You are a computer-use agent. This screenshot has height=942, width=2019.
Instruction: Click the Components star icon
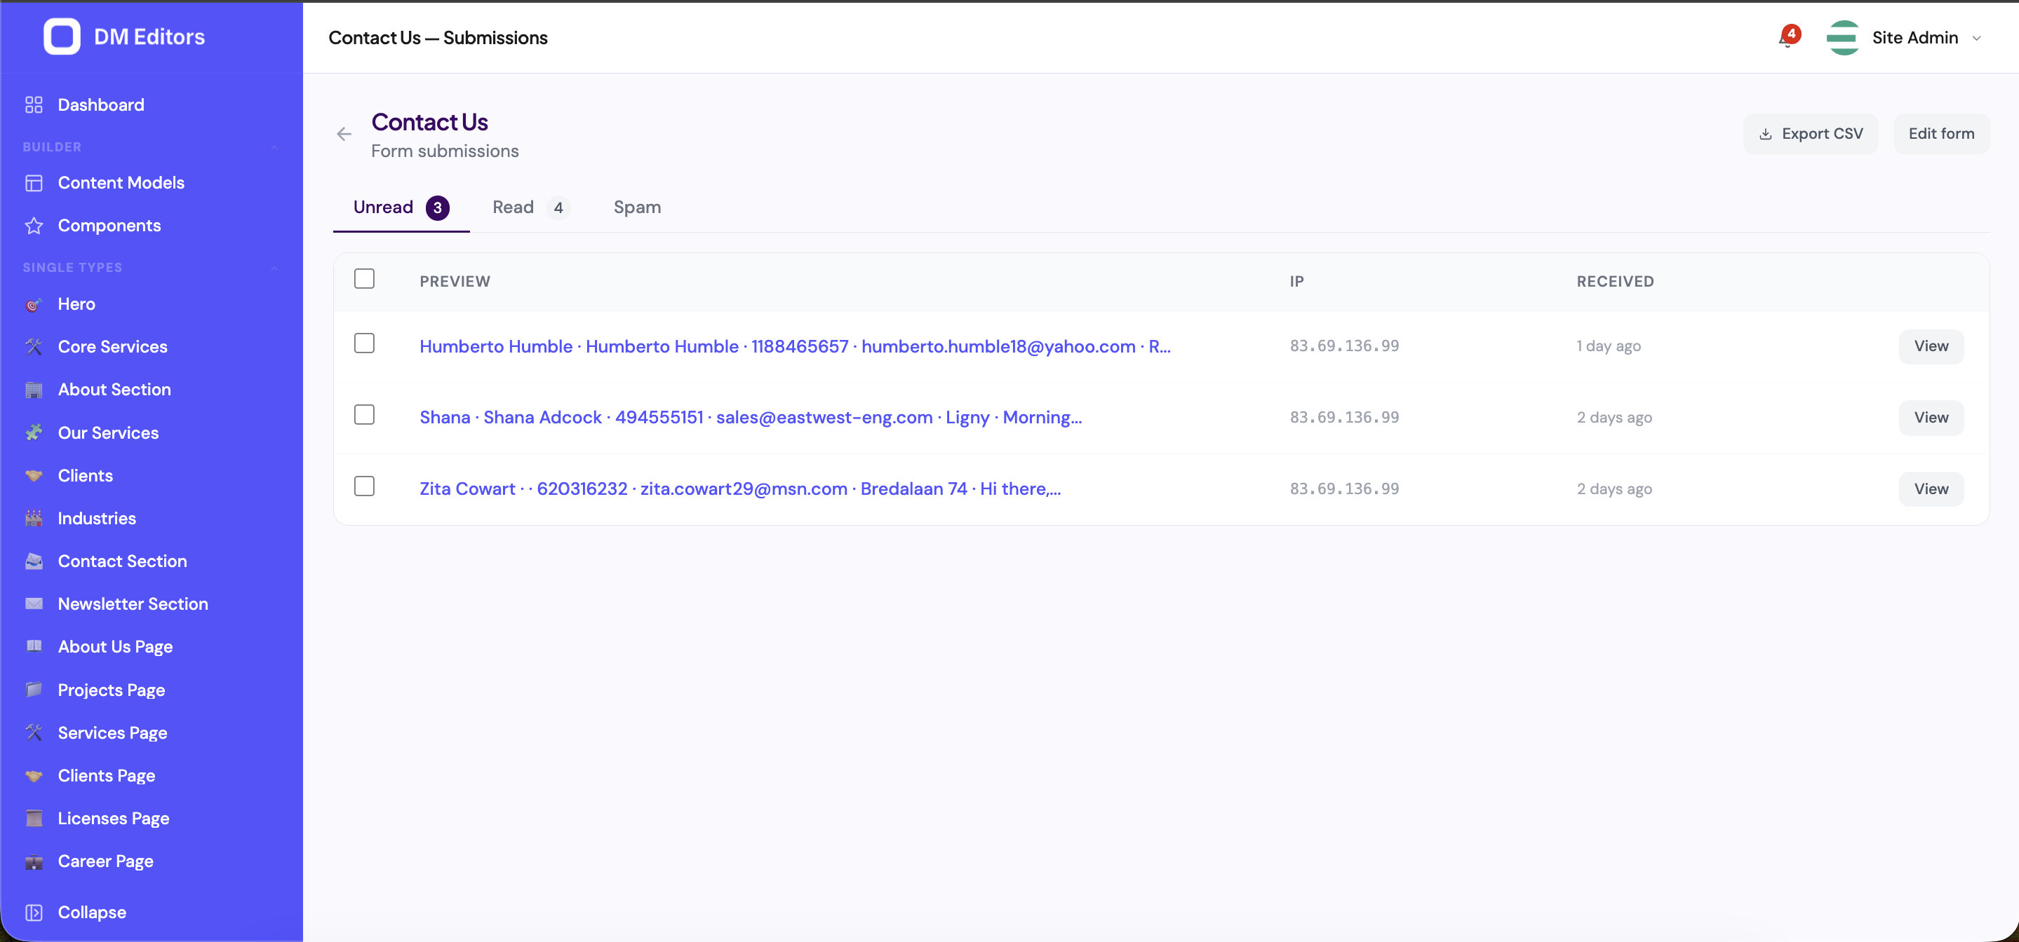click(x=34, y=226)
